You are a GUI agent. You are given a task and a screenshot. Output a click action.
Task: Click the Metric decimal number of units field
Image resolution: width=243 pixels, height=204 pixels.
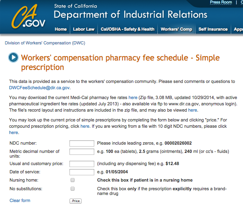pos(82,152)
